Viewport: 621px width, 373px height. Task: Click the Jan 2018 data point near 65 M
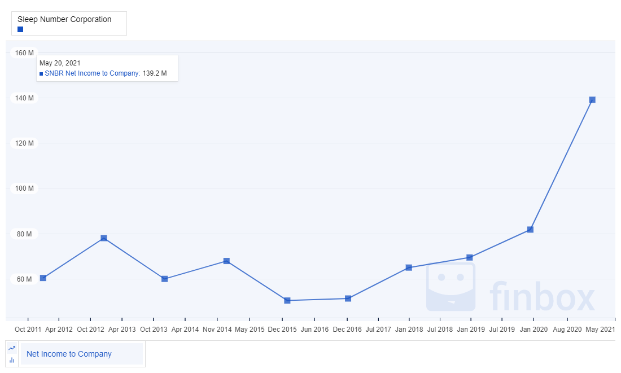click(x=409, y=267)
